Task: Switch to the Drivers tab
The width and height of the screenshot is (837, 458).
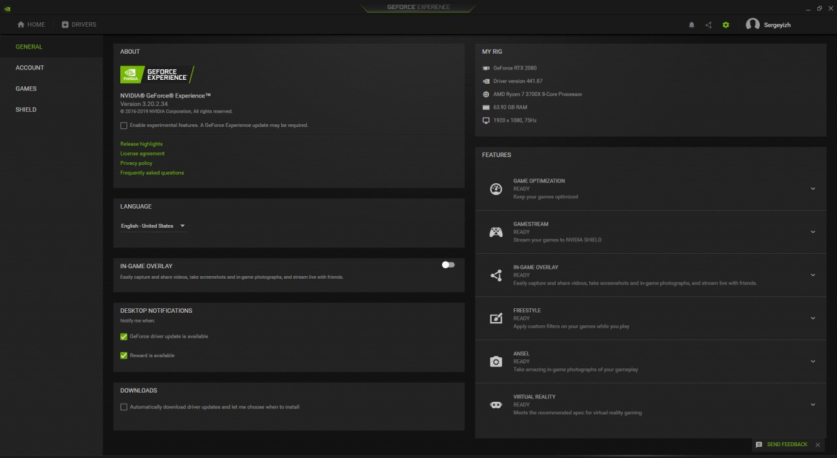Action: point(78,25)
